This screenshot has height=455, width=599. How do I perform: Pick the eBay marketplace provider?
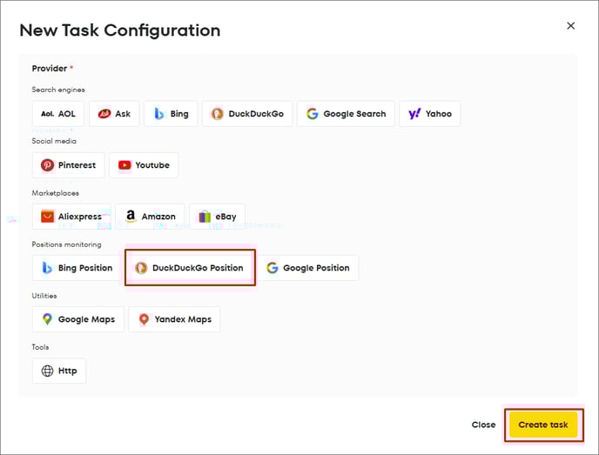pyautogui.click(x=218, y=217)
